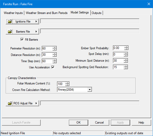The image size is (153, 136).
Task: Decrease Ember Spot Probability with down arrow
Action: [126, 49]
